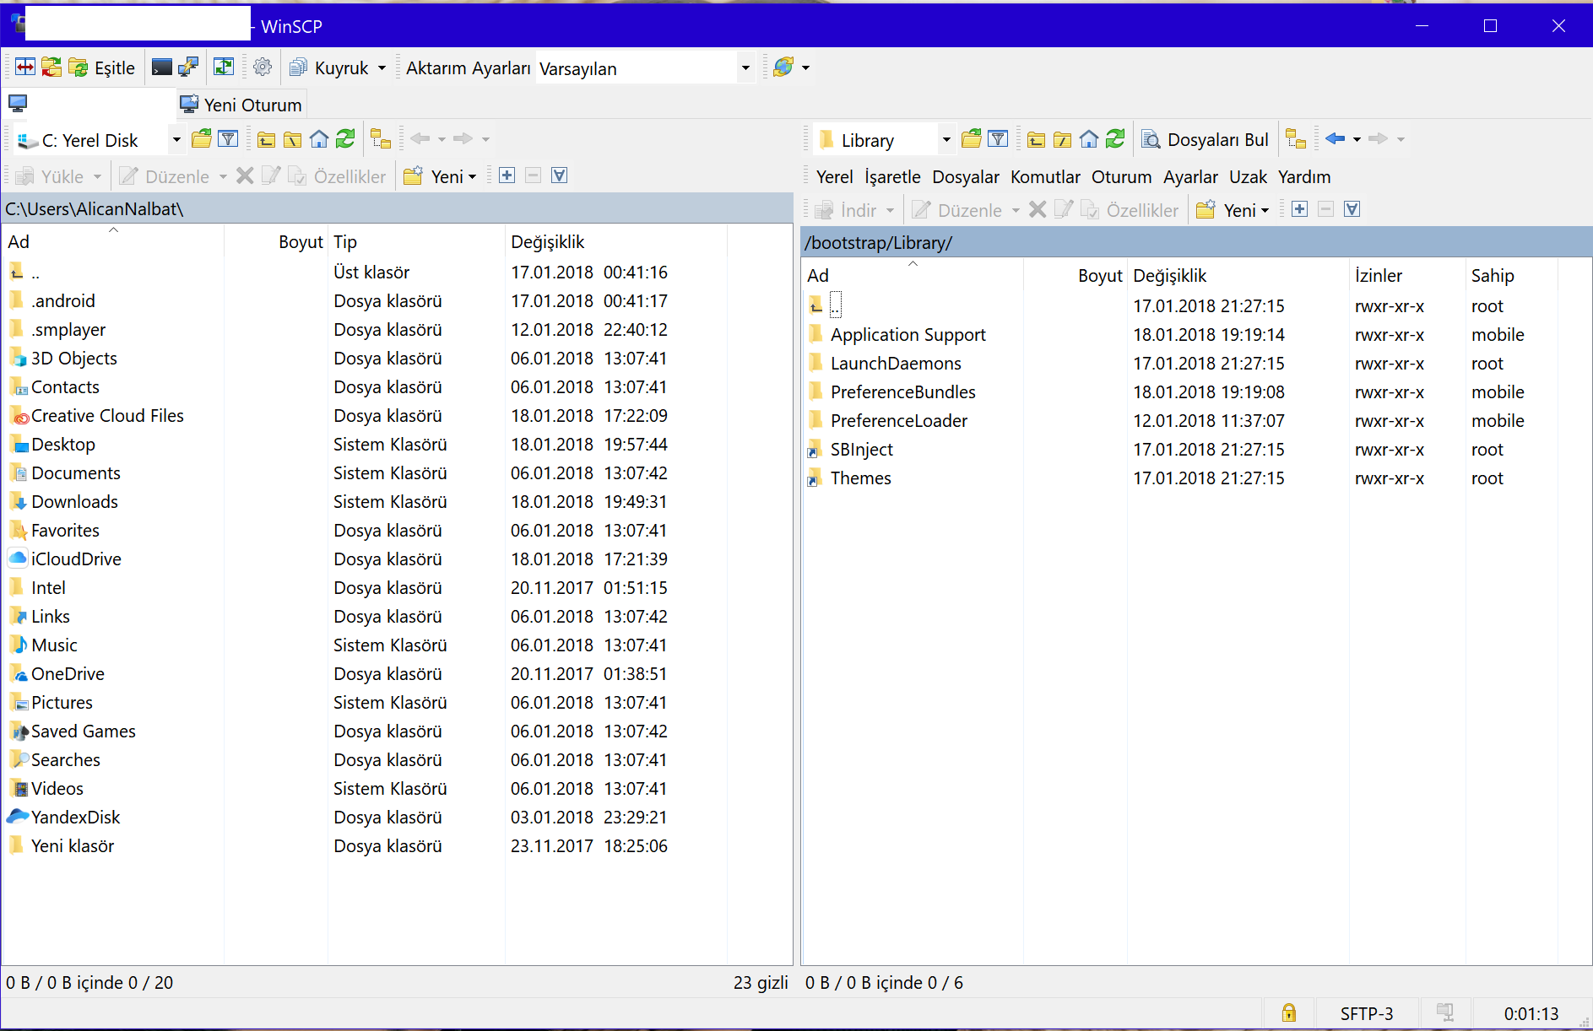Go to local parent directory icon

pyautogui.click(x=267, y=139)
